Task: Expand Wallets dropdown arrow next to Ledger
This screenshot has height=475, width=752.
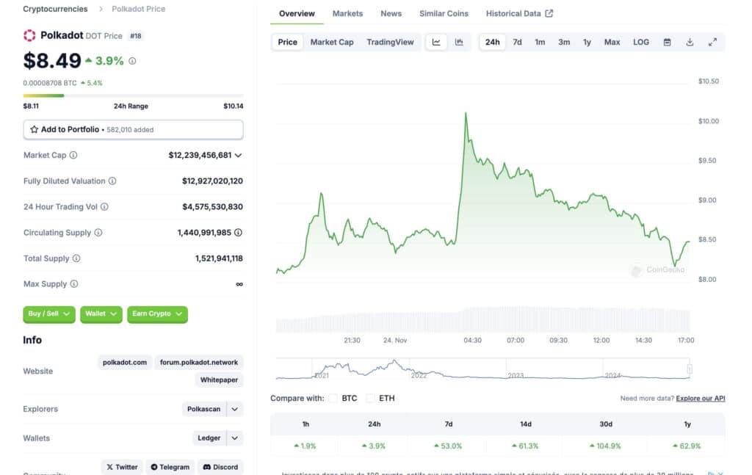Action: click(x=234, y=438)
